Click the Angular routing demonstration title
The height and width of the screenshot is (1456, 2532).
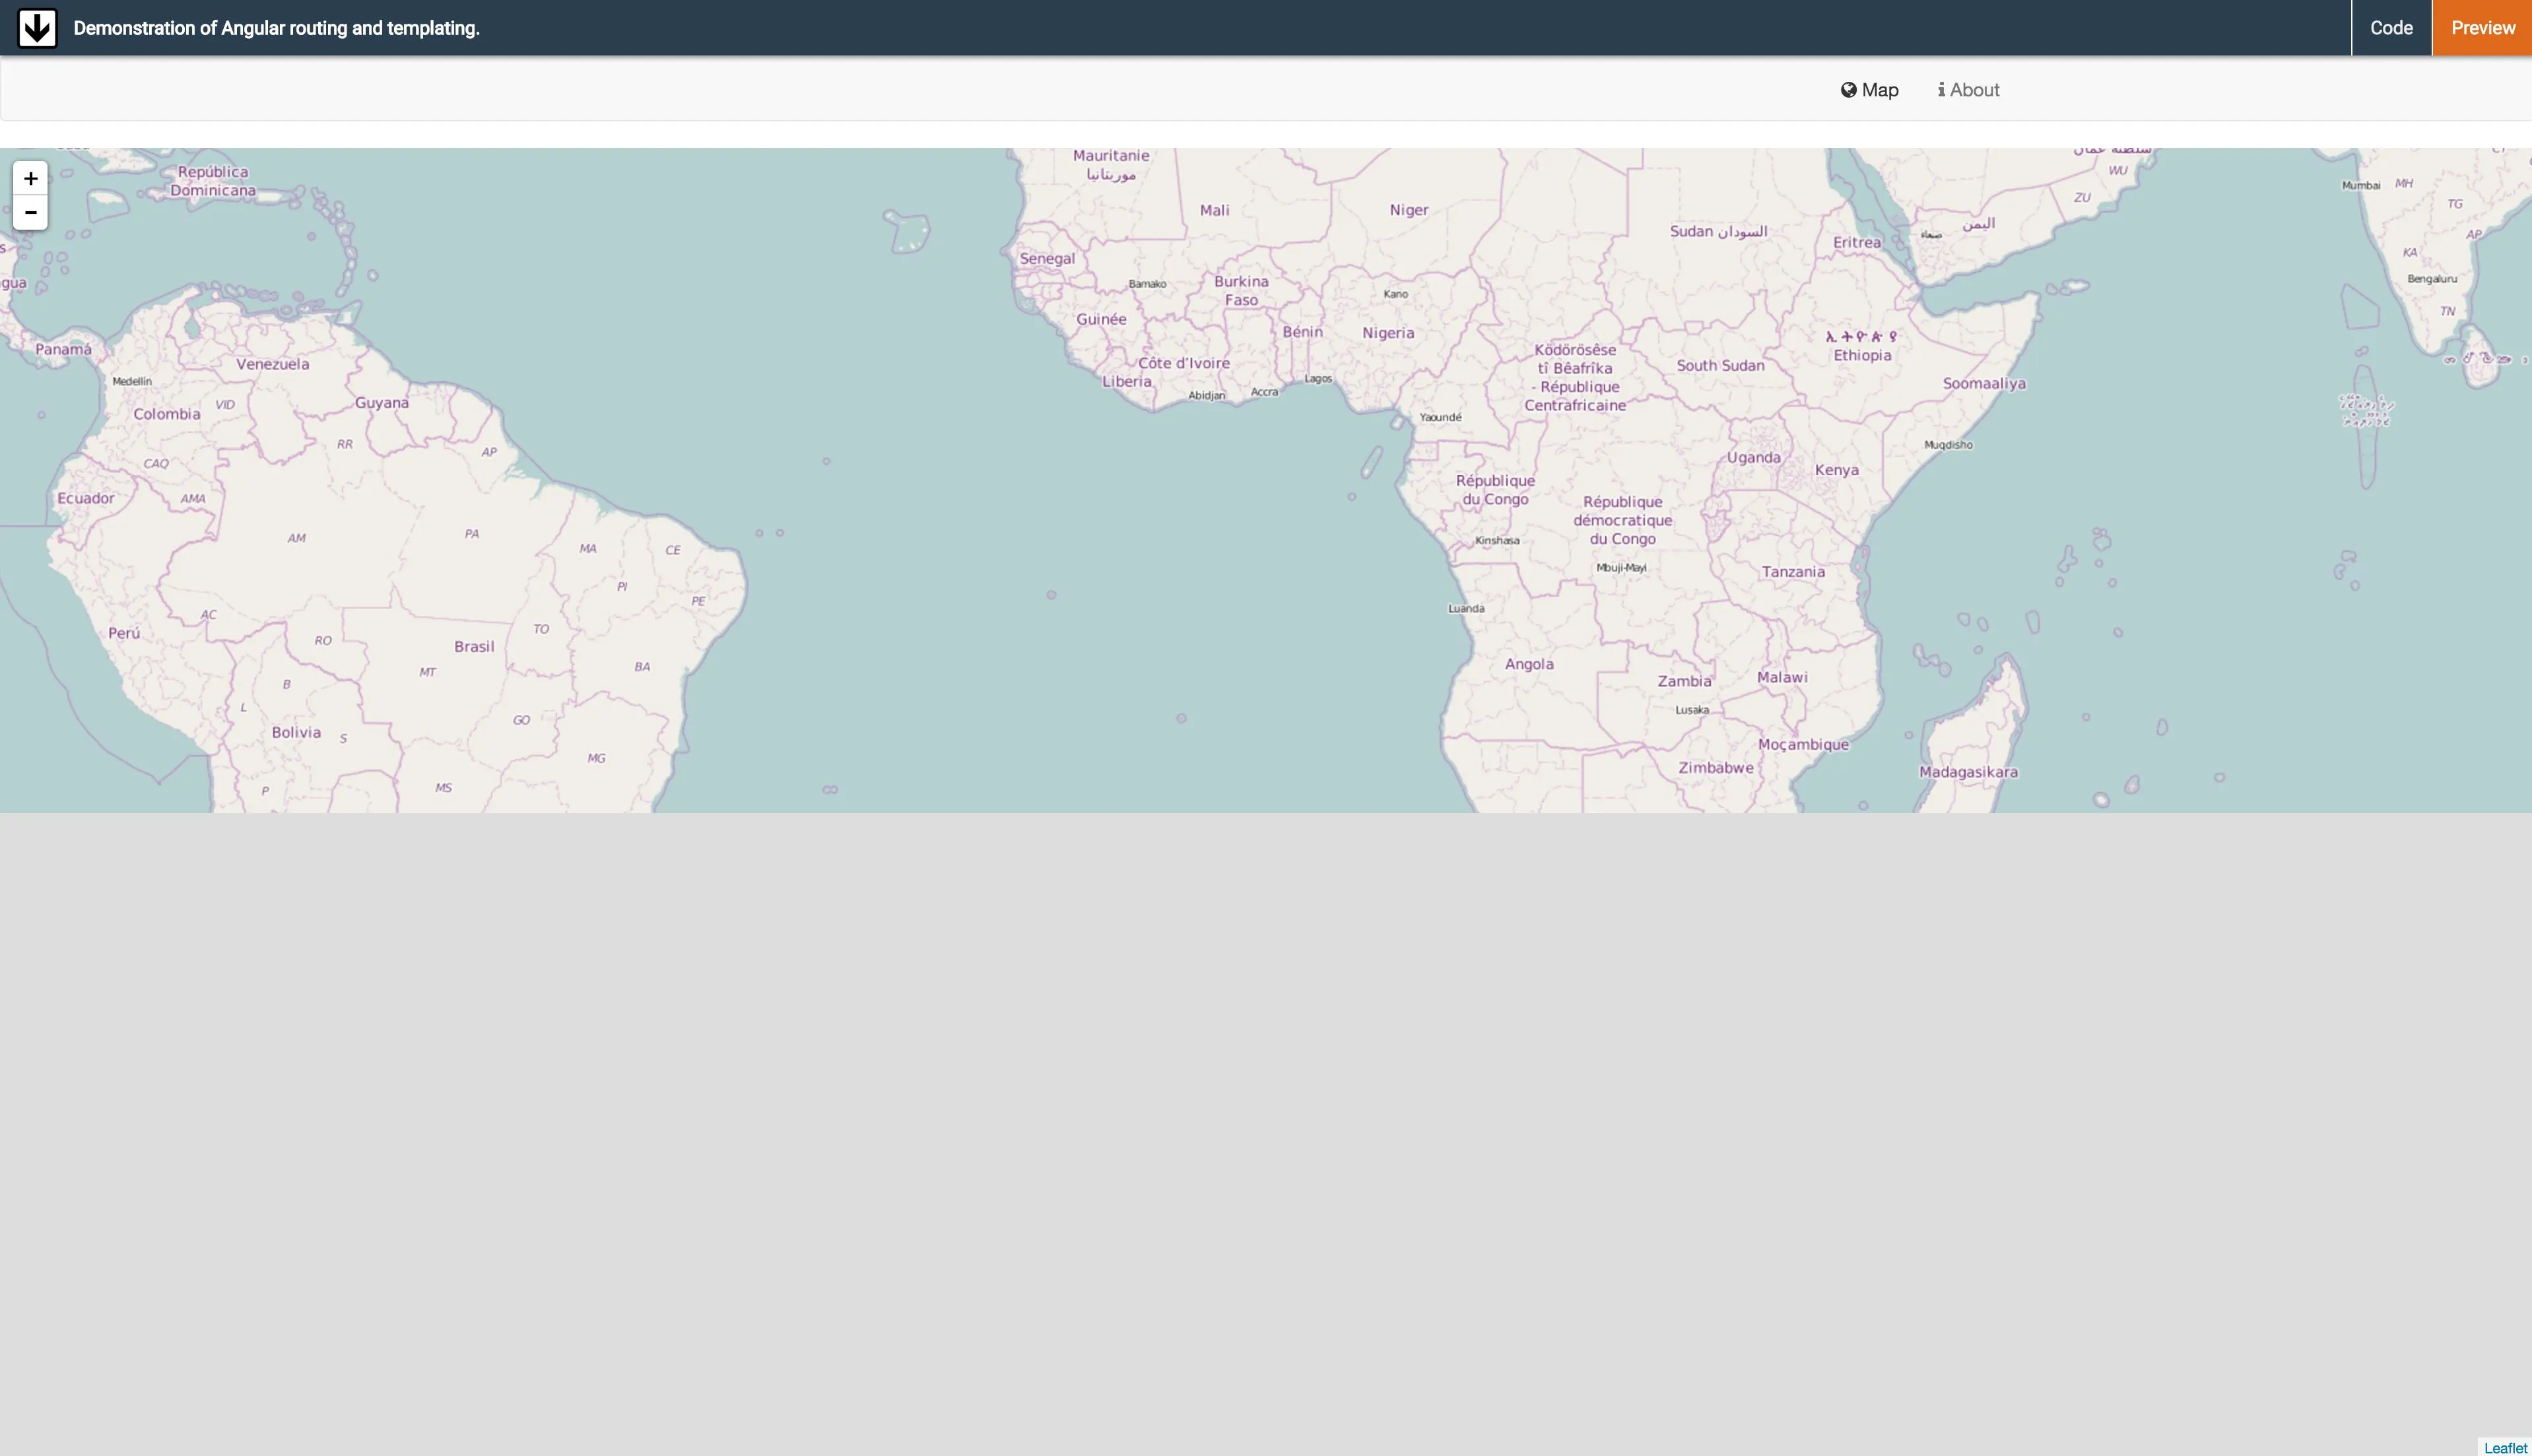pyautogui.click(x=277, y=28)
